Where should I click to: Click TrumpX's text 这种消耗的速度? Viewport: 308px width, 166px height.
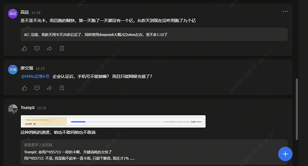click(58, 132)
